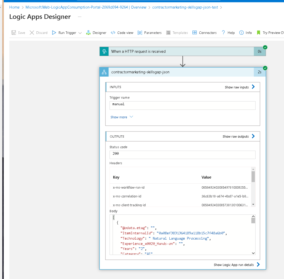Open the LogicAppConsumption-Portal Overview breadcrumb

(86, 7)
